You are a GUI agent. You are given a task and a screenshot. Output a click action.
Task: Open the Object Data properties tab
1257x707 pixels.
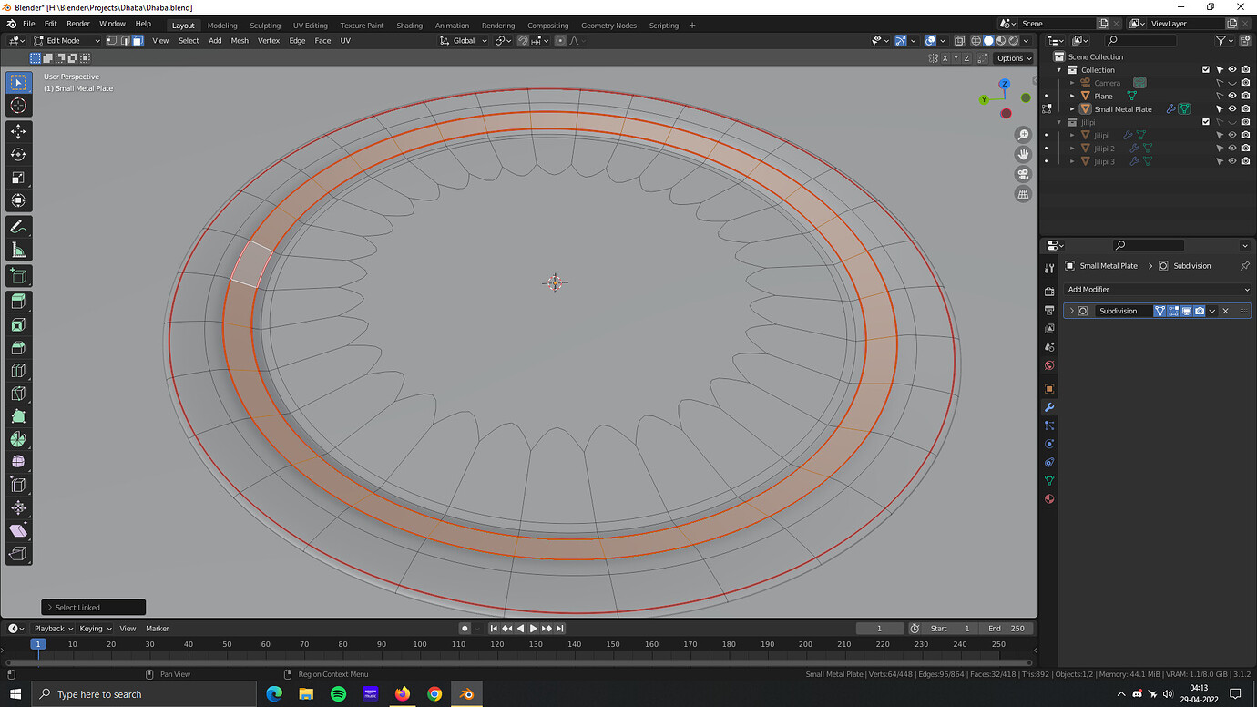1049,480
